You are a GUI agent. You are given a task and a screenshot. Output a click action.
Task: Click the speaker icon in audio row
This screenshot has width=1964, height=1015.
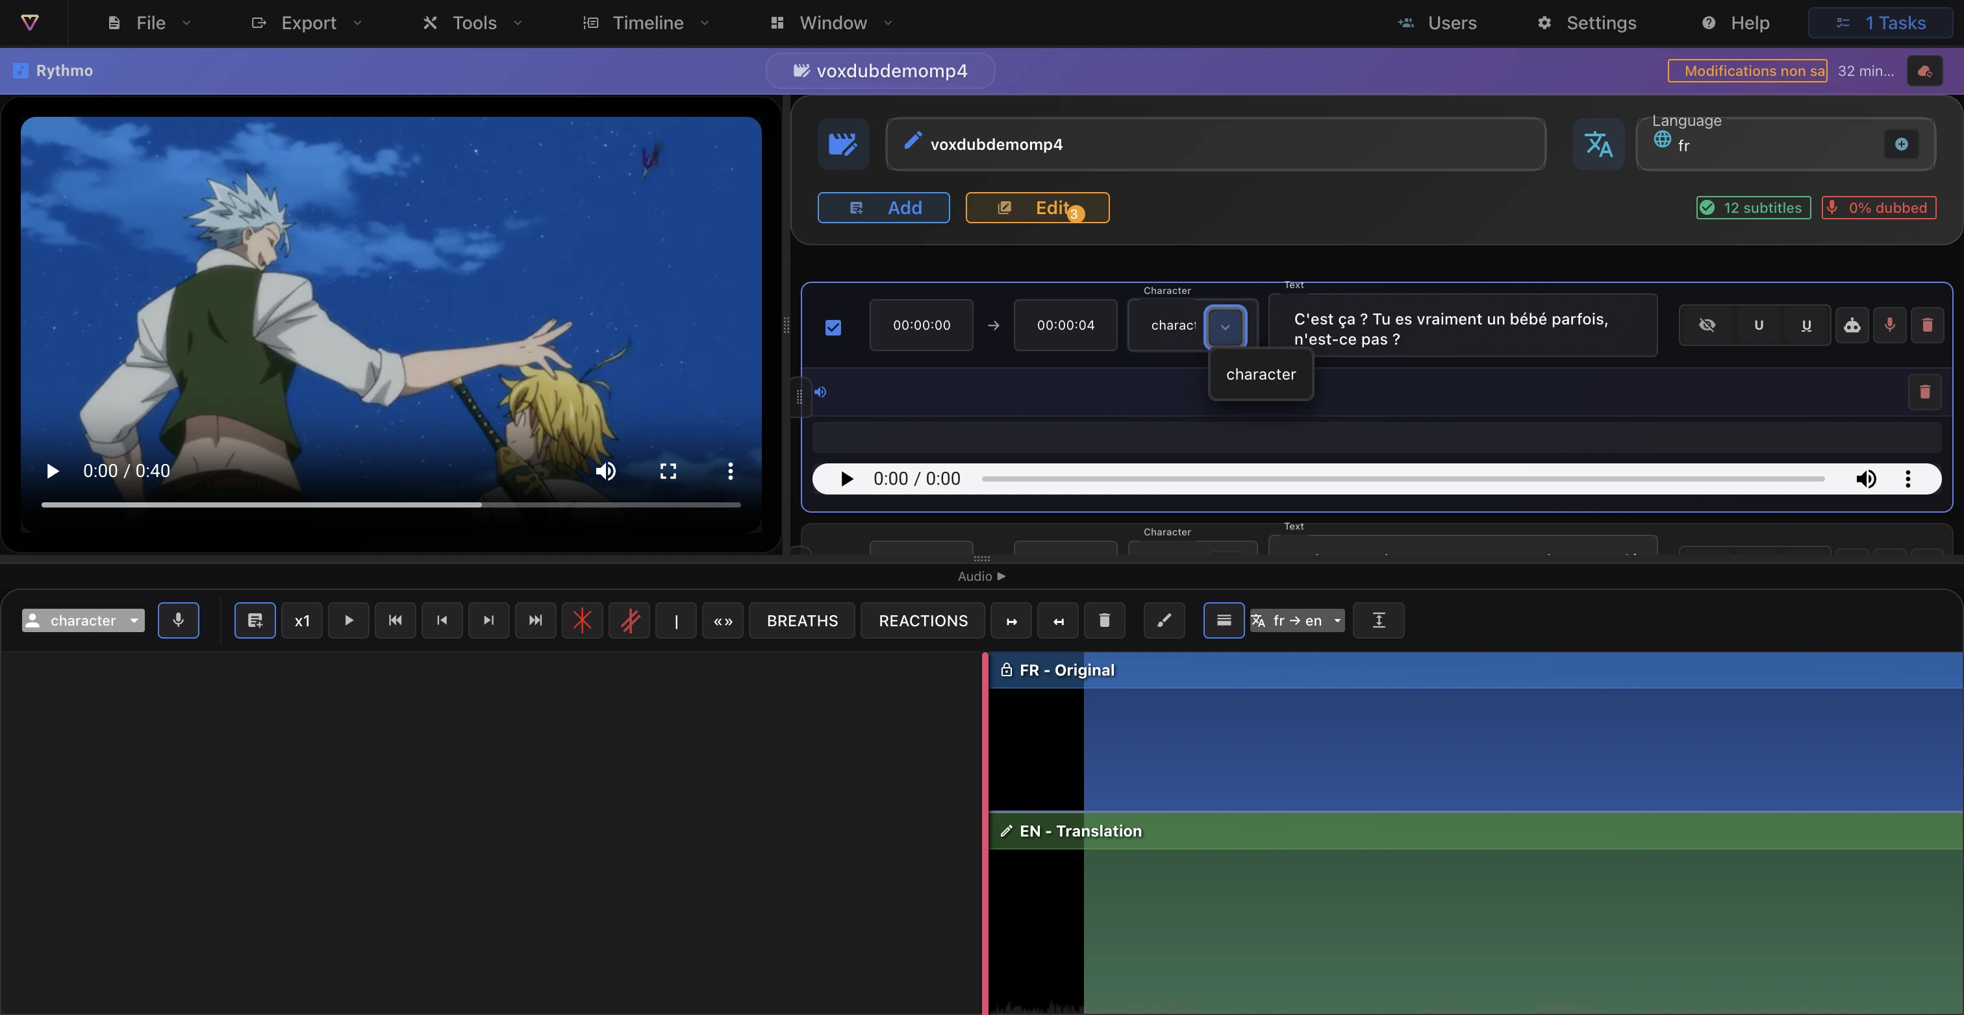point(820,392)
